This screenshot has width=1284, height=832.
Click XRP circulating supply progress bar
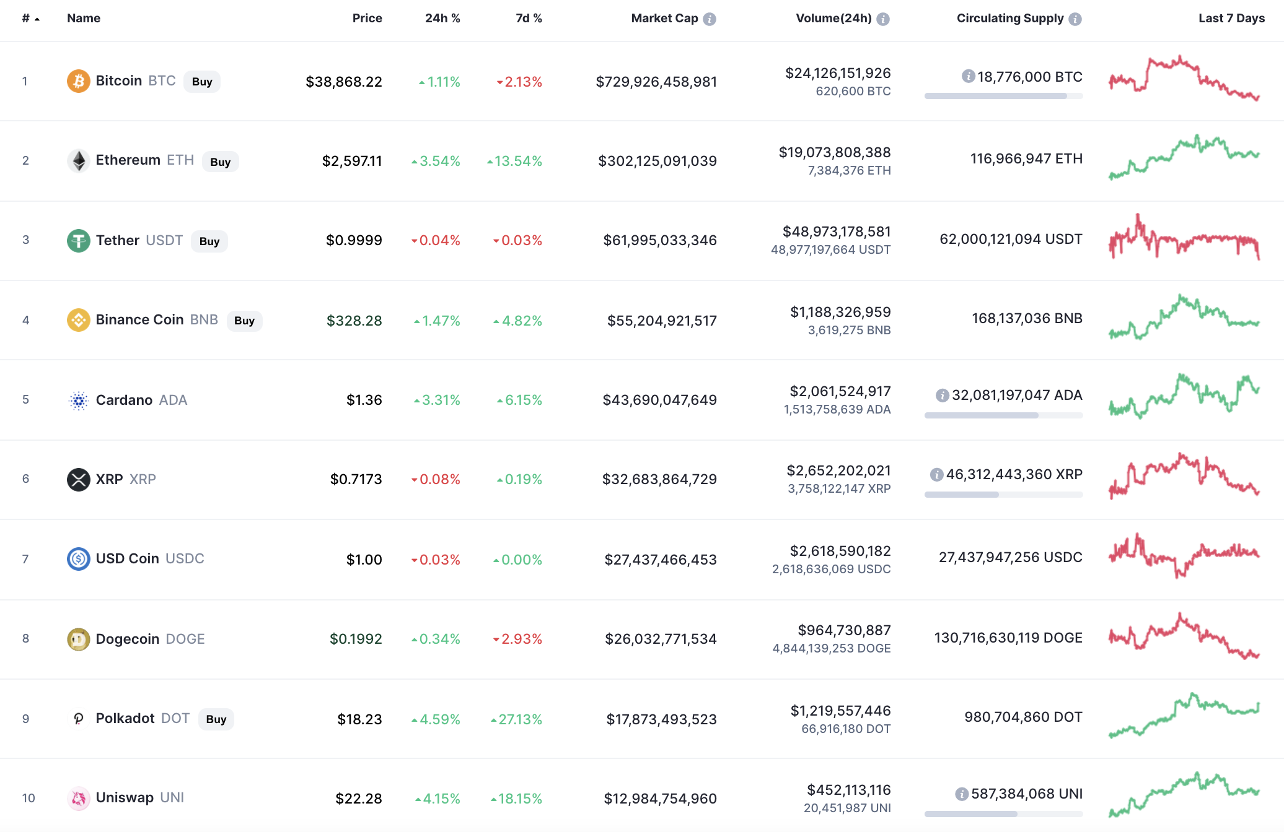pyautogui.click(x=1003, y=495)
